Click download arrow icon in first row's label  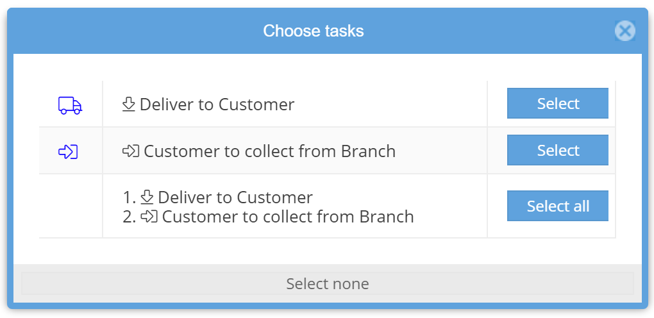[x=128, y=105]
